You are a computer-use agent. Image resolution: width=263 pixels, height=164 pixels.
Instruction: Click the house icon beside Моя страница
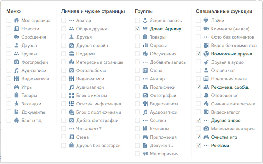click(16, 20)
